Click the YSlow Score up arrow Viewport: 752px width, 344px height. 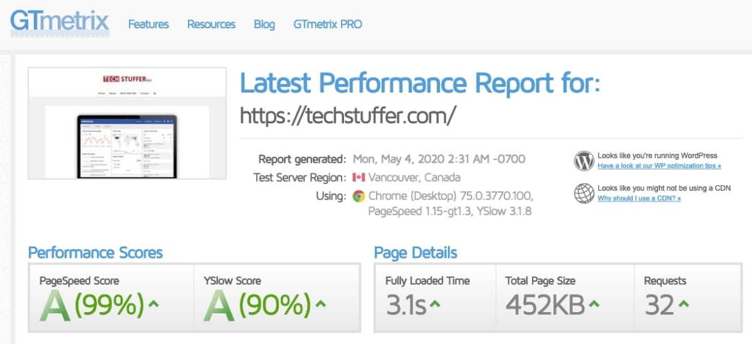coord(320,304)
